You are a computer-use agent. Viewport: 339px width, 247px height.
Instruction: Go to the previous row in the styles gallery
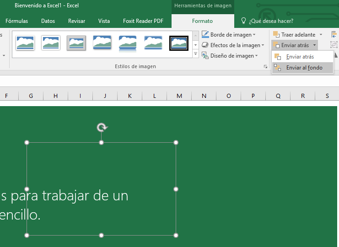(x=195, y=36)
